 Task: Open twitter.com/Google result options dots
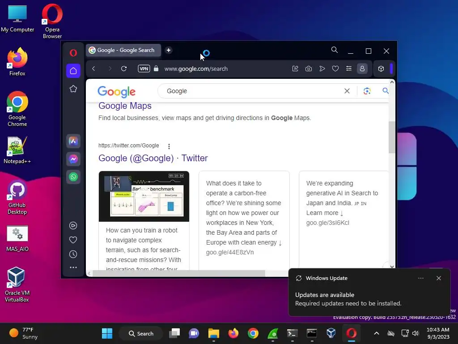coord(169,146)
